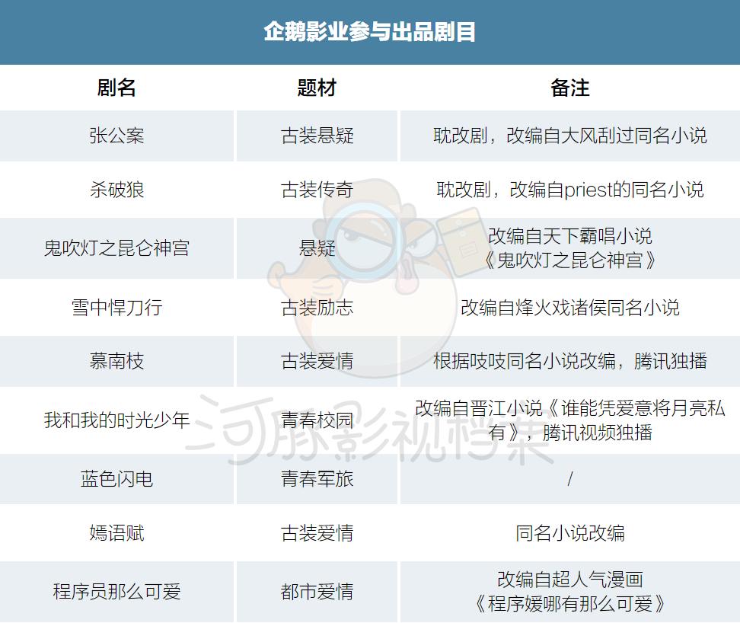Click 古装爱情 in the 嫣语赋 row
740x623 pixels.
(x=317, y=533)
